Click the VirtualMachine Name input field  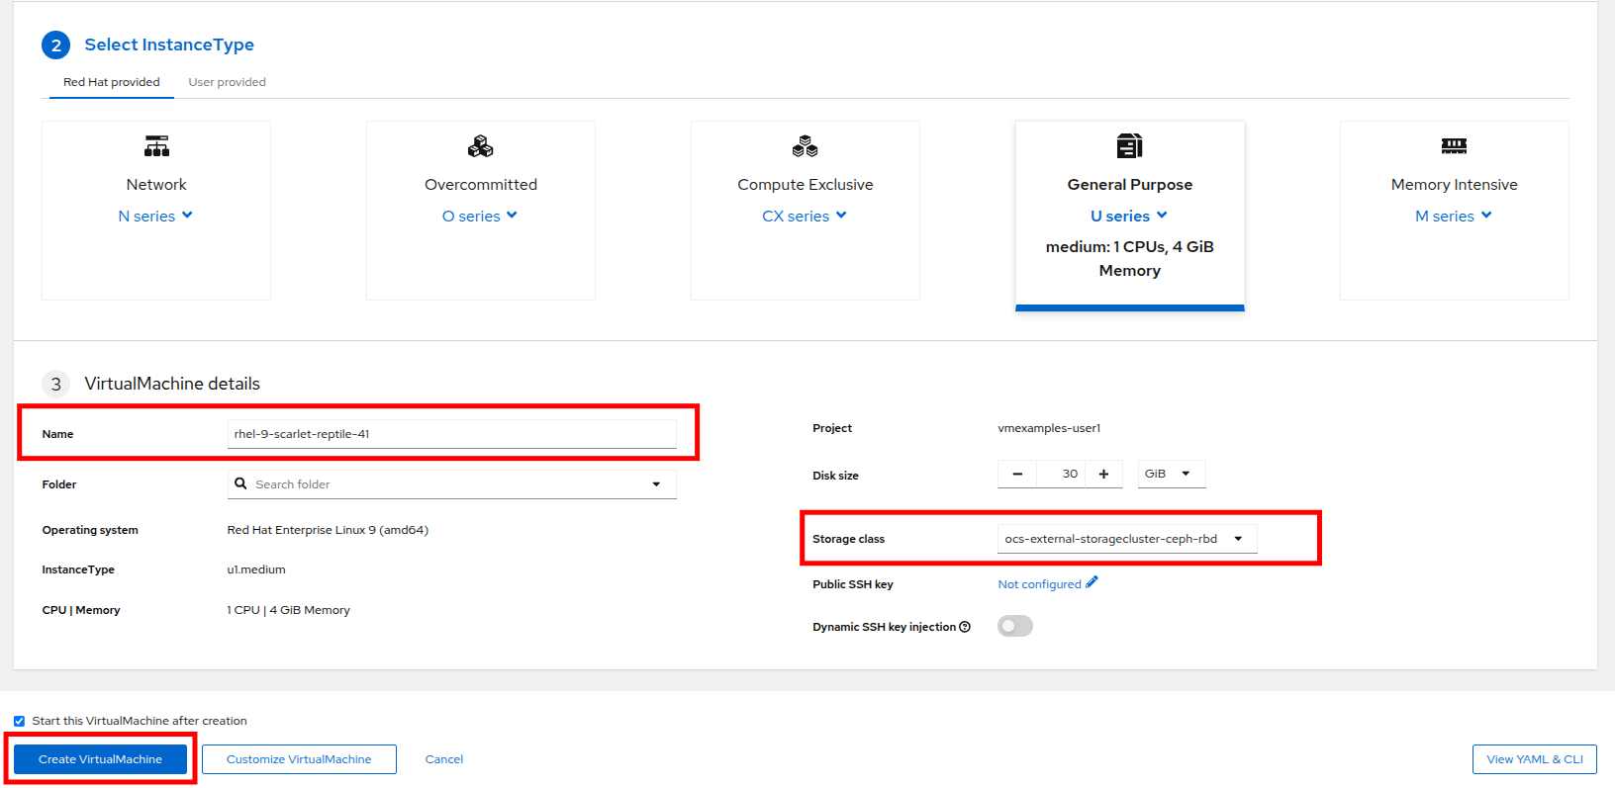pos(451,434)
